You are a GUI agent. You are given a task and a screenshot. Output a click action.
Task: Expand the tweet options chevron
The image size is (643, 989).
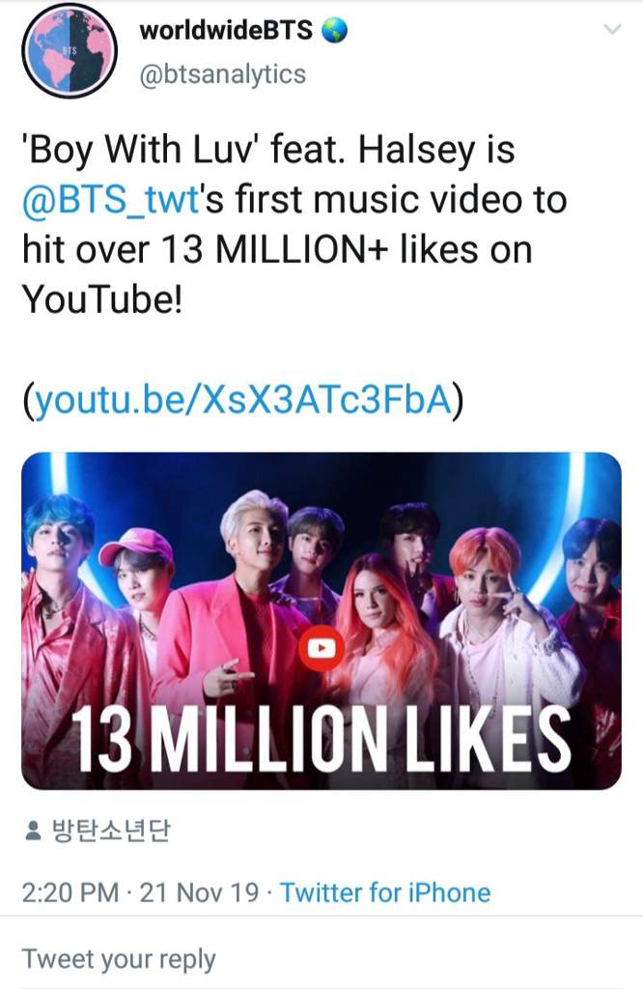point(612,29)
